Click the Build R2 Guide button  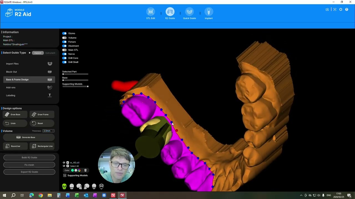point(29,158)
